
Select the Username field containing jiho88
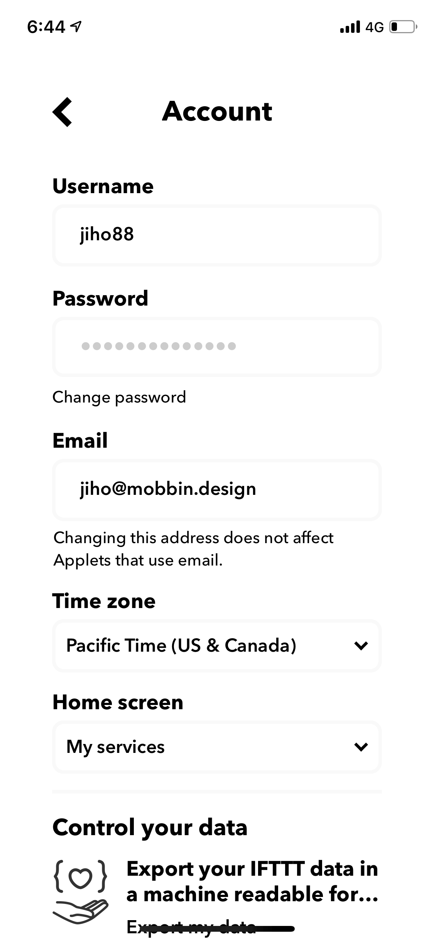click(x=217, y=235)
